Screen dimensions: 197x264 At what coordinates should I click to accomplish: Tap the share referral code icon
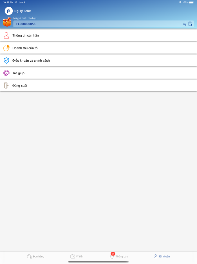pos(184,24)
